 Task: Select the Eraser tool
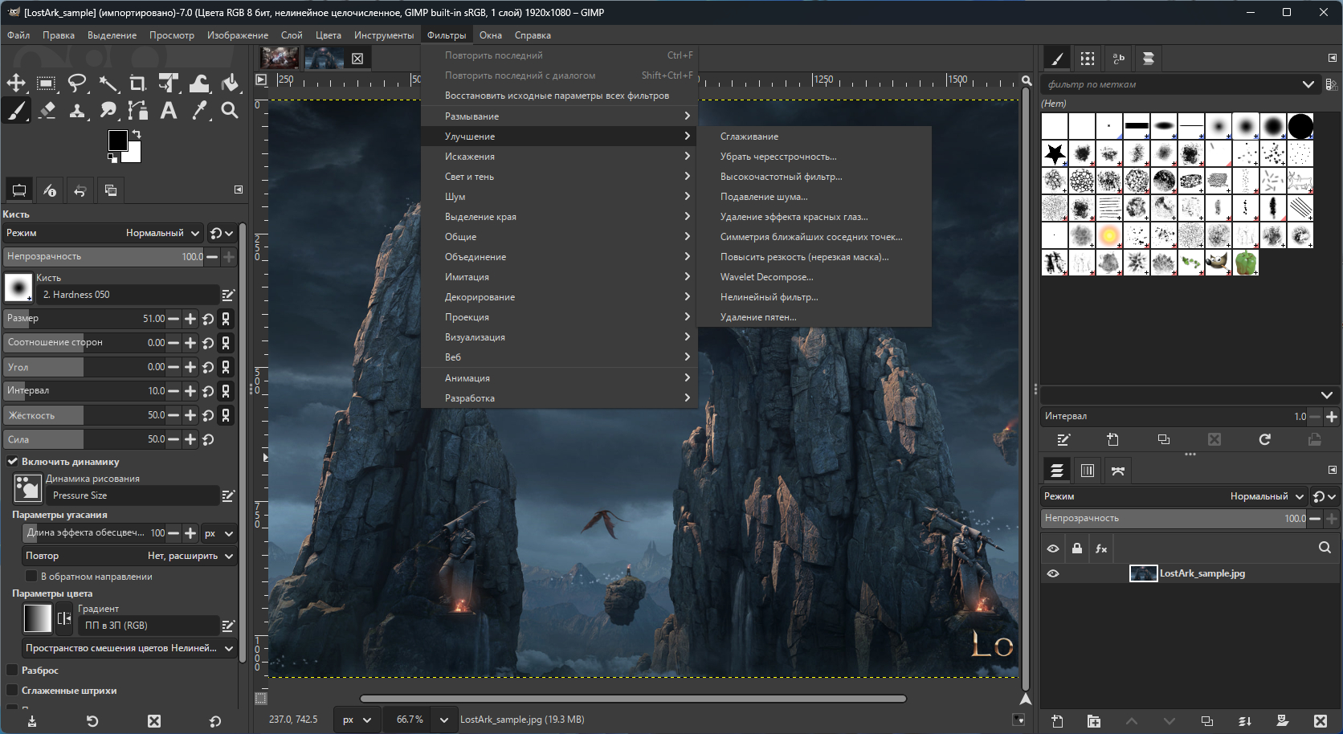[47, 110]
